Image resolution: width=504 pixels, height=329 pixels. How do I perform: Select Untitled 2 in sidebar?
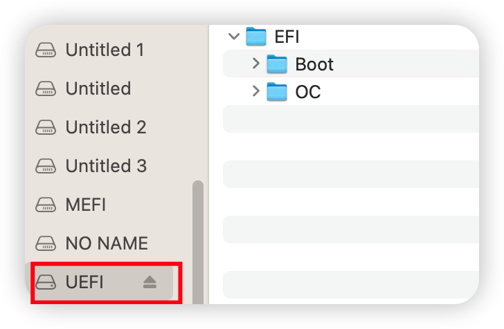tap(106, 127)
